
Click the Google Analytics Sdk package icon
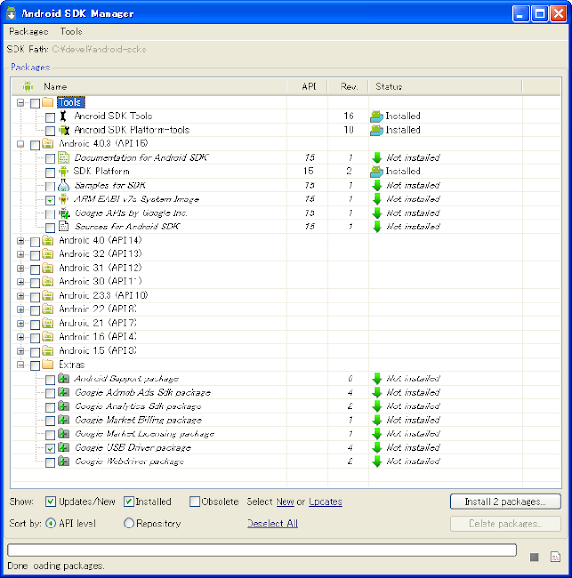[x=63, y=406]
